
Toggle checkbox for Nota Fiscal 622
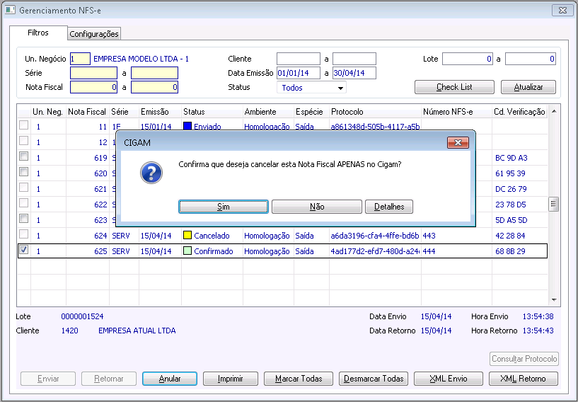pyautogui.click(x=23, y=203)
